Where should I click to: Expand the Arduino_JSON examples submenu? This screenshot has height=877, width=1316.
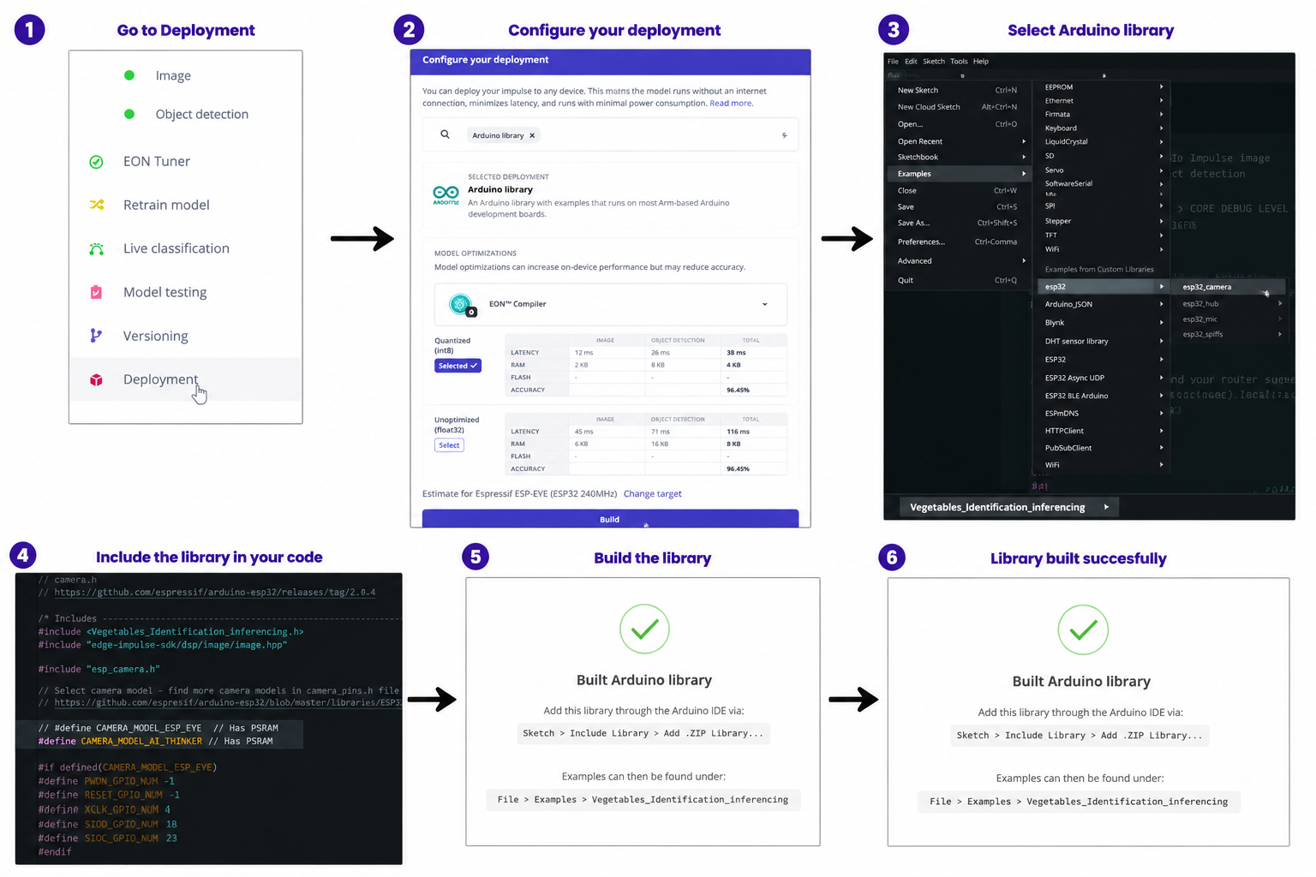(x=1102, y=304)
